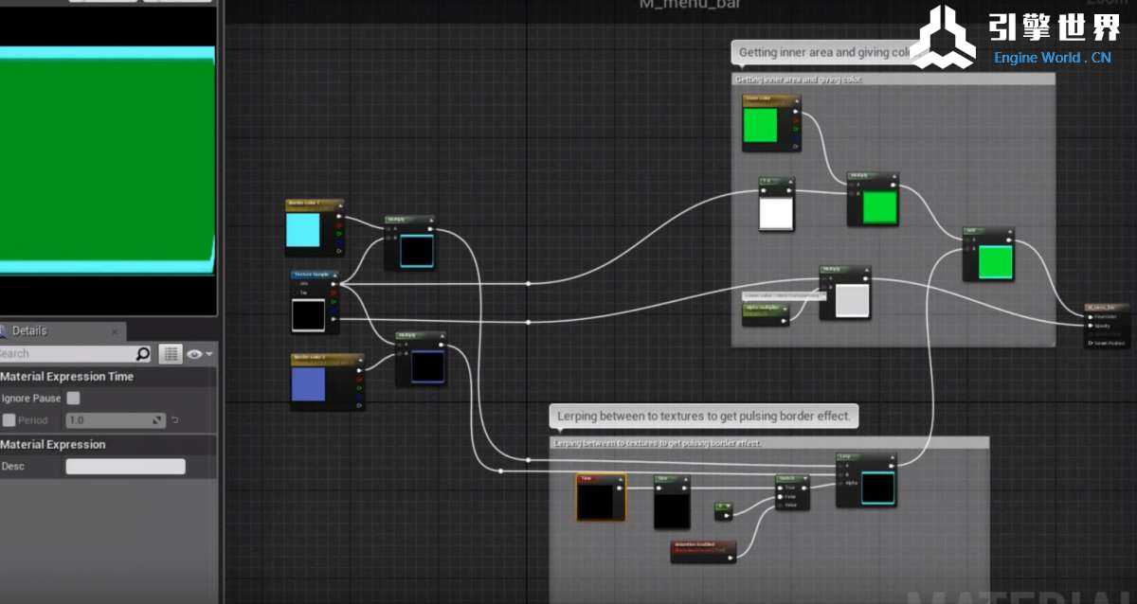Click the Desc text input field
This screenshot has height=604, width=1137.
[x=125, y=467]
